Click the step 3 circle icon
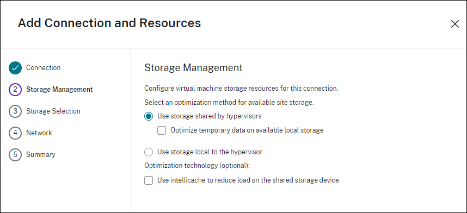467x213 pixels. click(x=15, y=111)
